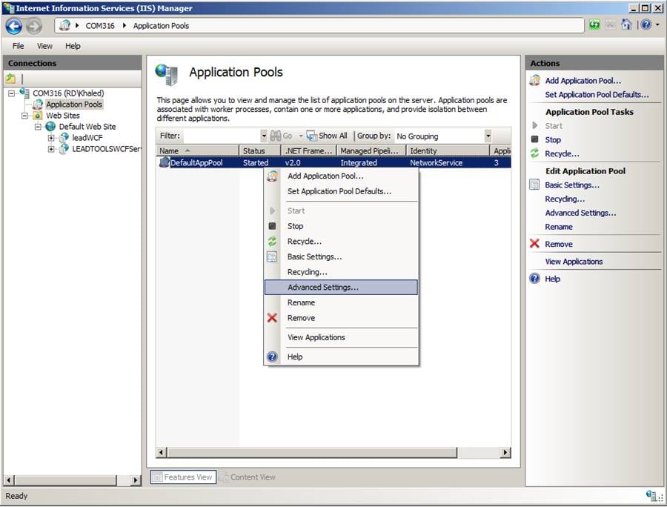Click the View Applications link in Actions
Viewport: 667px width, 507px height.
tap(574, 262)
